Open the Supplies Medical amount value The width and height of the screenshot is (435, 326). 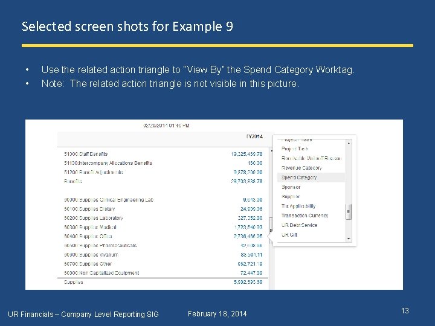[x=248, y=227]
